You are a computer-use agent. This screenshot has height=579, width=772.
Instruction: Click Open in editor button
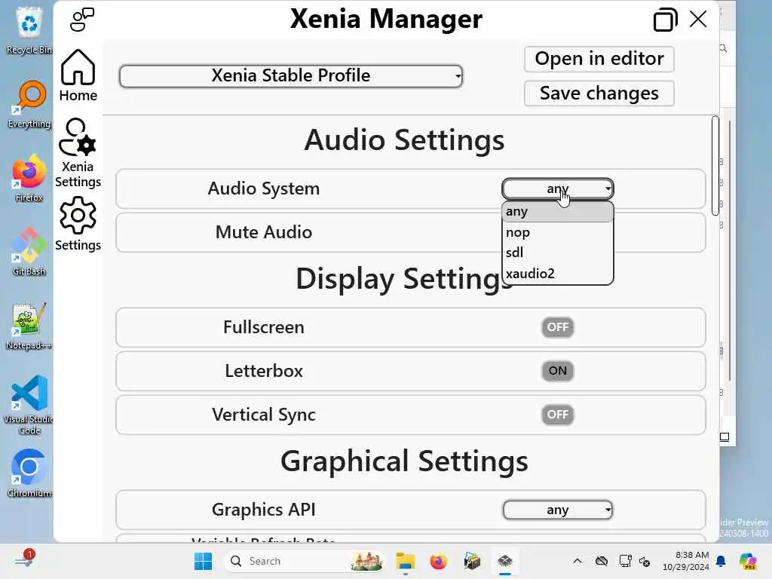click(599, 59)
